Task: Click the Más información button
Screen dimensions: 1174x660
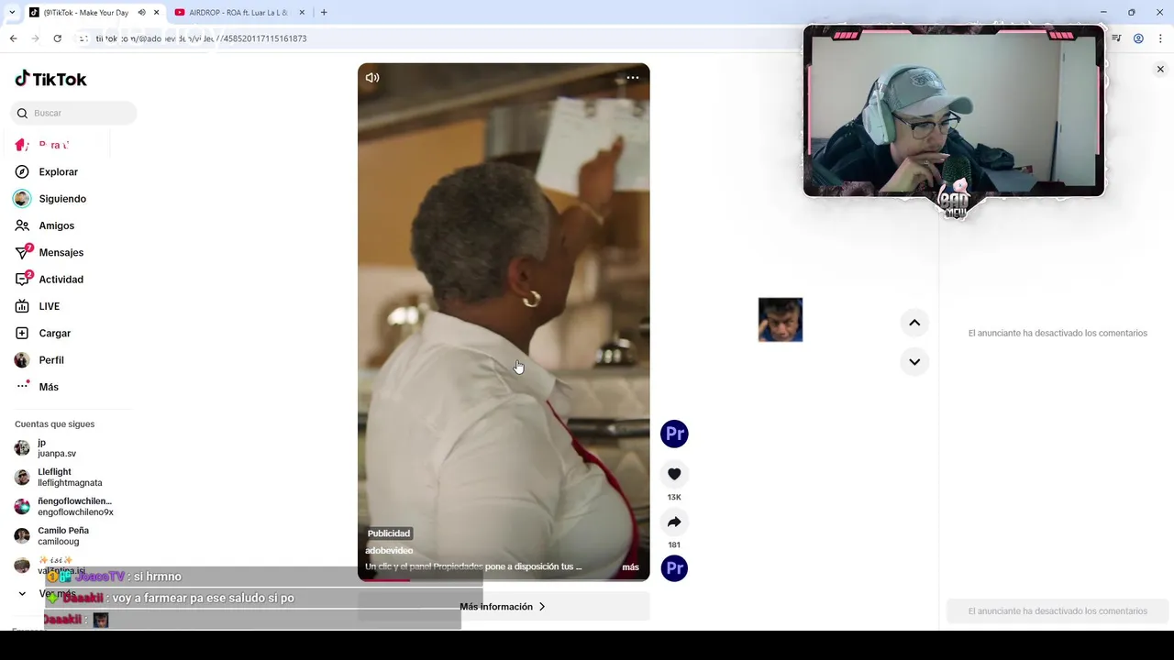Action: click(x=504, y=607)
